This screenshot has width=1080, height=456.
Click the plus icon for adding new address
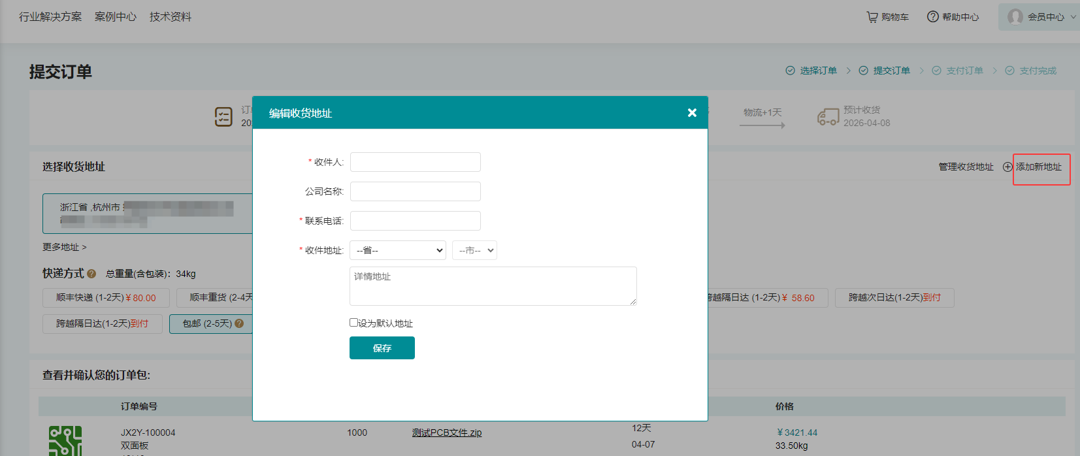click(x=1007, y=167)
